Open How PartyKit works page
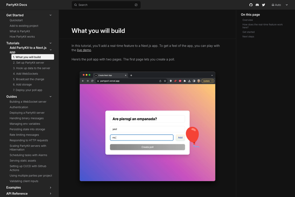The height and width of the screenshot is (197, 295). click(22, 37)
